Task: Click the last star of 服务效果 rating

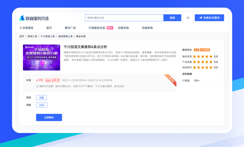Action: point(211,56)
